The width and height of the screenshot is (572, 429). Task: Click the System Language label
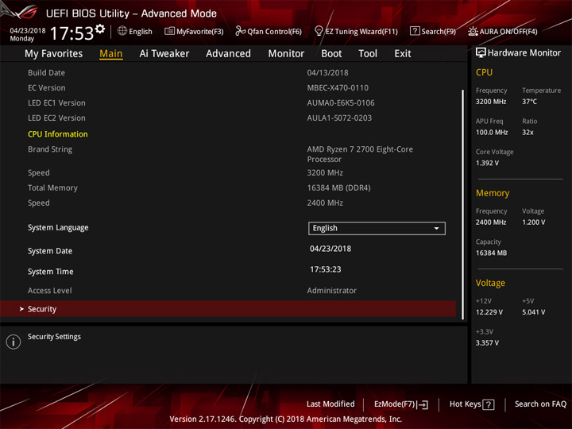pos(58,228)
